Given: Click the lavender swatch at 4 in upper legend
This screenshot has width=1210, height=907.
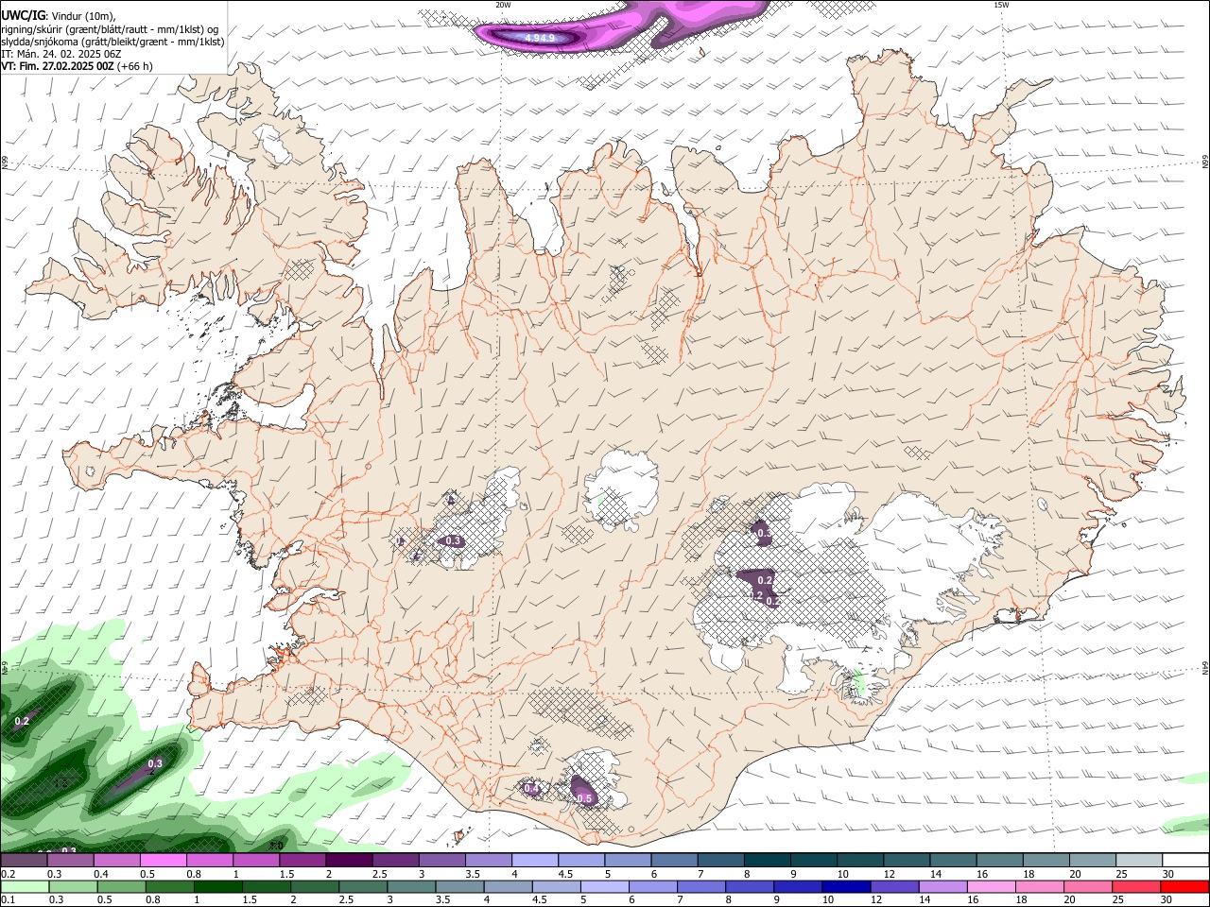Looking at the screenshot, I should pyautogui.click(x=534, y=861).
